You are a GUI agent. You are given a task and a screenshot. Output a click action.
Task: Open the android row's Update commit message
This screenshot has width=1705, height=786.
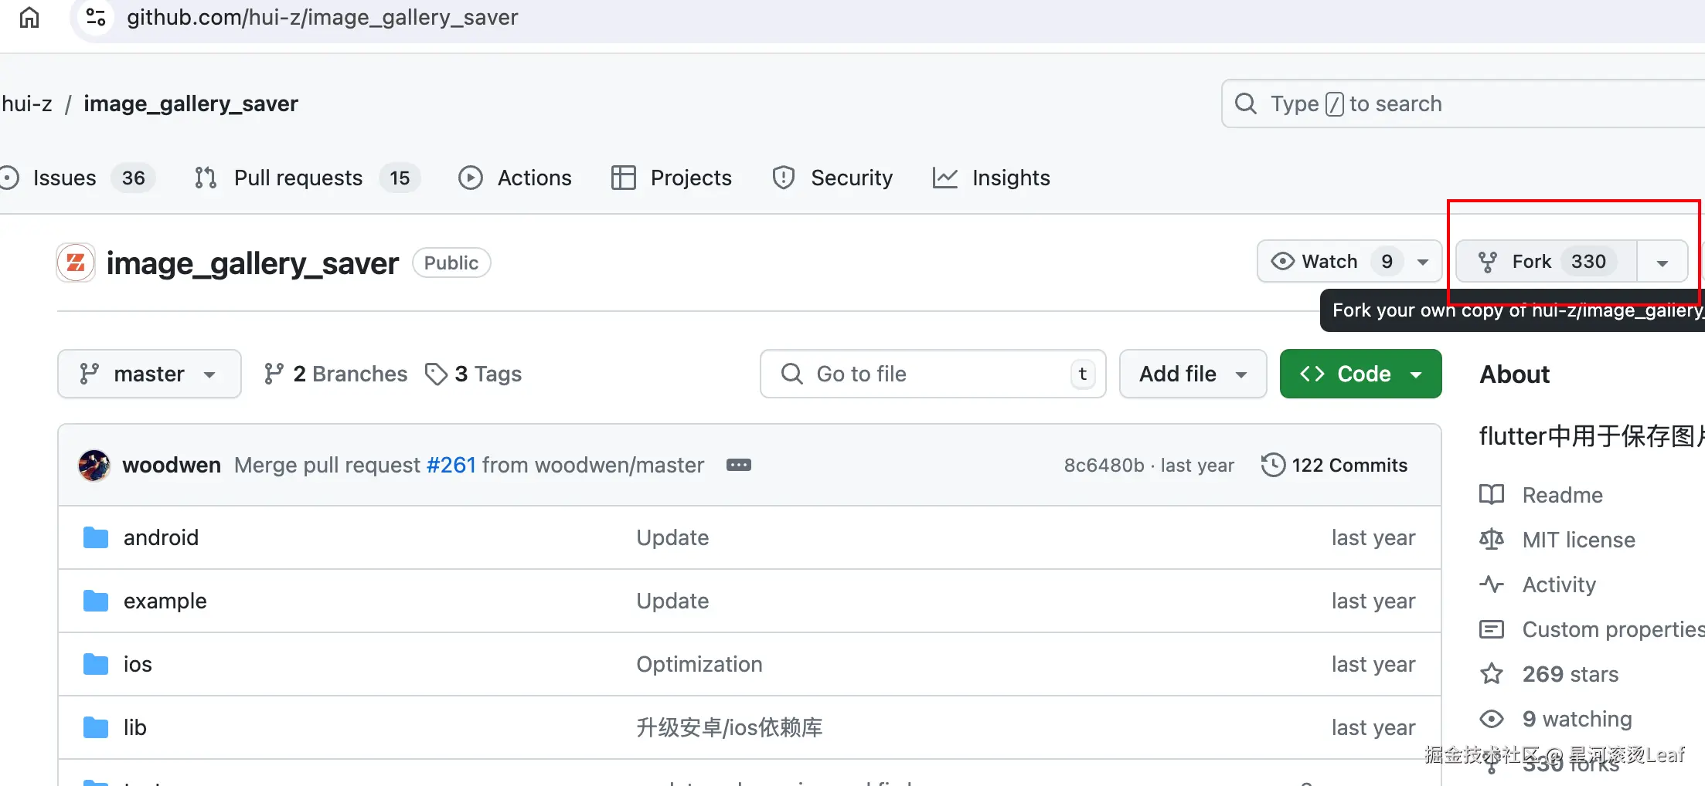672,537
